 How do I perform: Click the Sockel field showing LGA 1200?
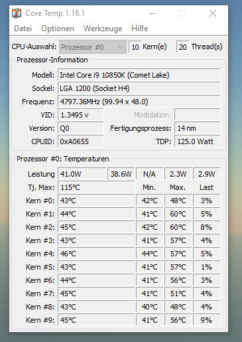point(139,88)
